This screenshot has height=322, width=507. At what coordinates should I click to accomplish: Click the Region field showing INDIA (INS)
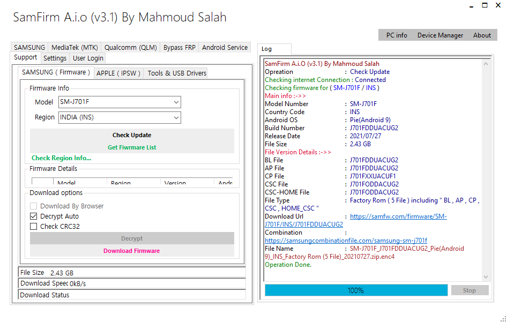(120, 118)
